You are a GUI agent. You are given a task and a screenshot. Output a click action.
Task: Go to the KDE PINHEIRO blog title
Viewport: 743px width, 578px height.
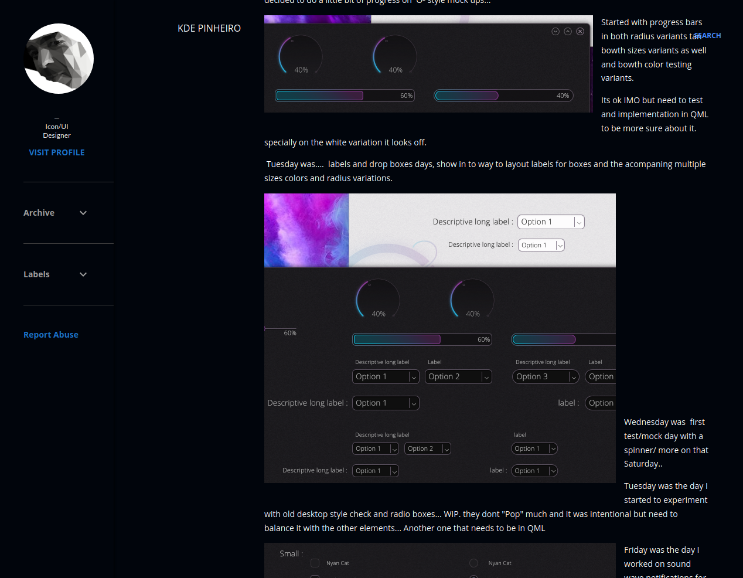click(x=209, y=28)
